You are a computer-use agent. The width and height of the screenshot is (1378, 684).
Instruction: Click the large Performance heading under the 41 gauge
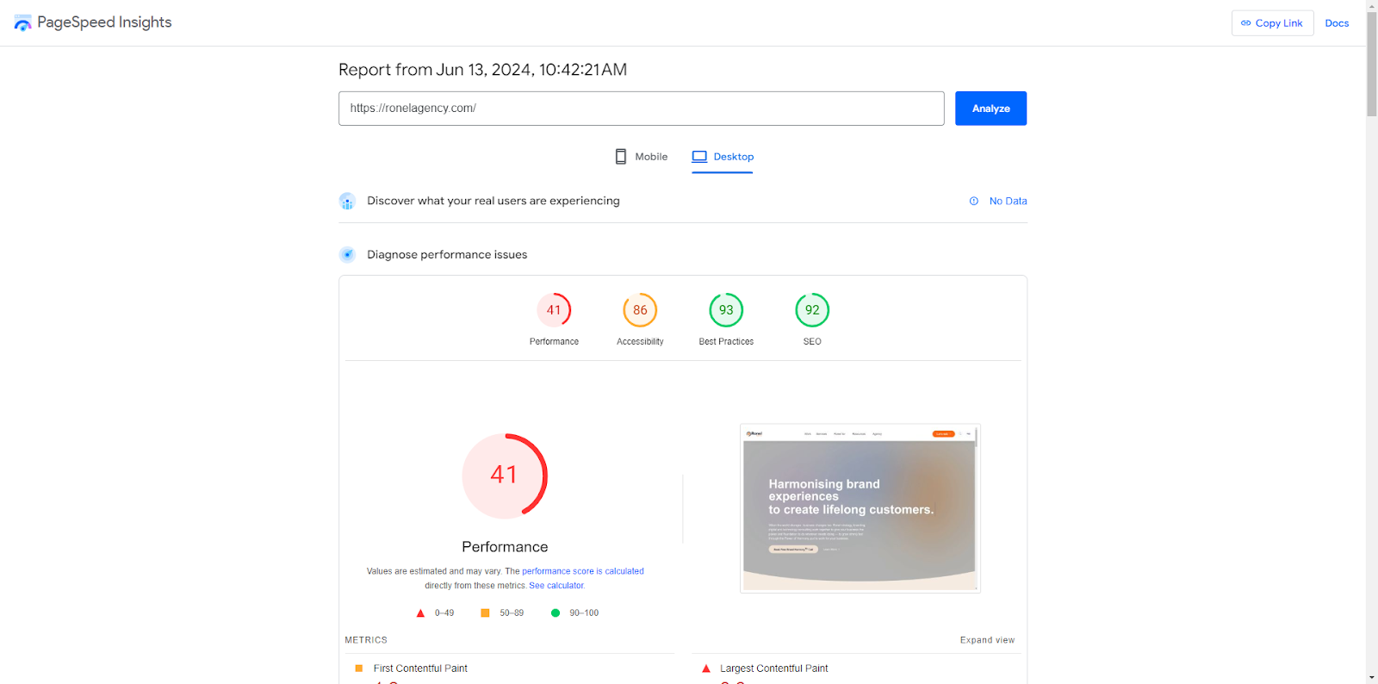(505, 547)
